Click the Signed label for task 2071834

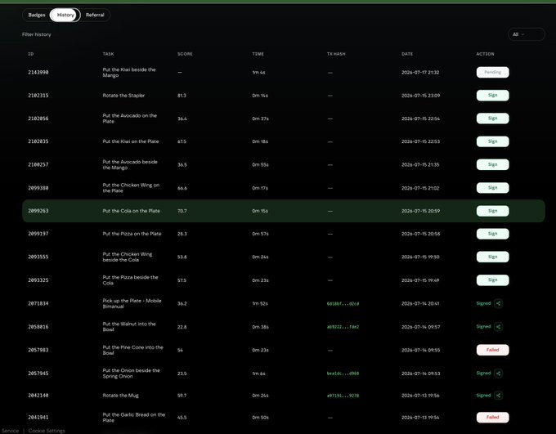coord(484,303)
